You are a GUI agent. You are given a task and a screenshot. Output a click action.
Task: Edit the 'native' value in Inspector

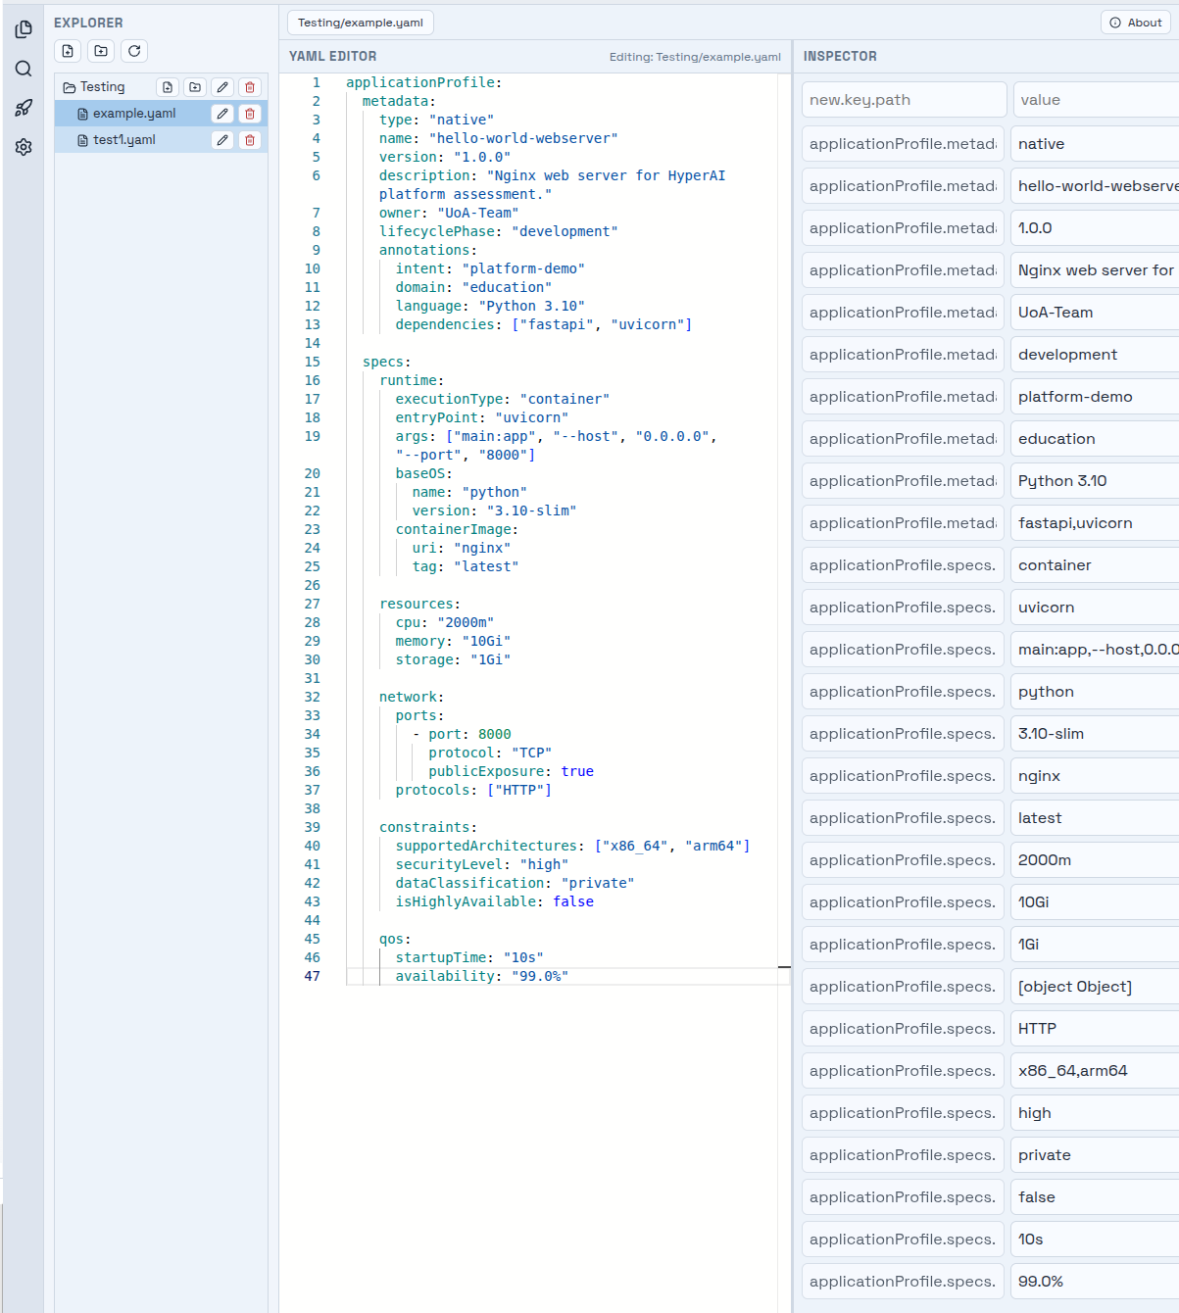1095,144
